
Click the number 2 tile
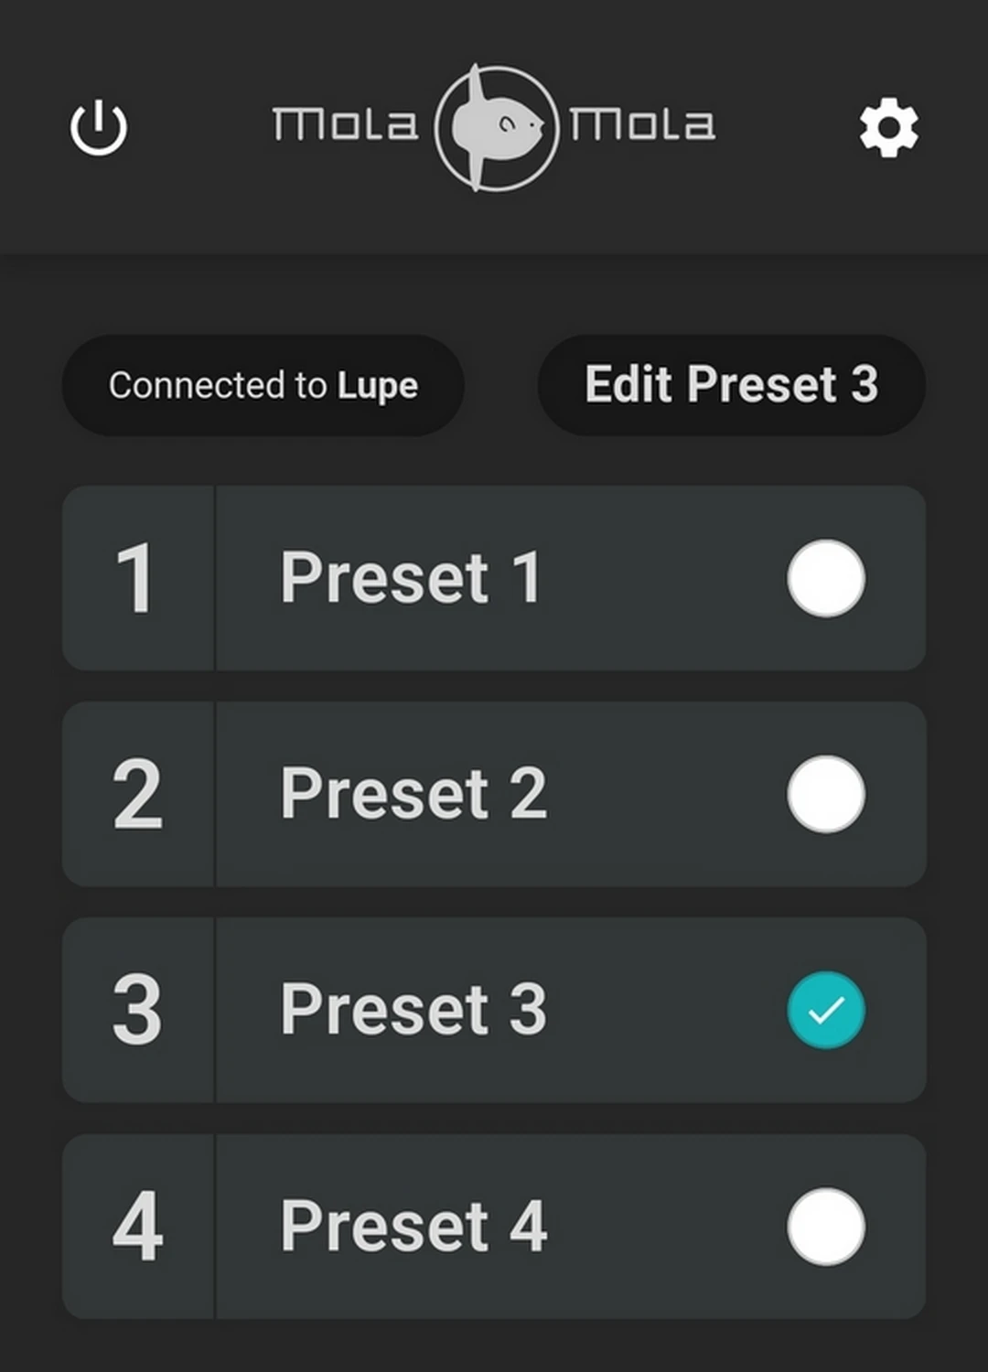click(137, 794)
